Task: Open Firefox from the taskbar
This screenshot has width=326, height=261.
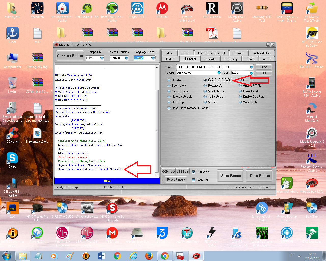Action: [x=149, y=256]
